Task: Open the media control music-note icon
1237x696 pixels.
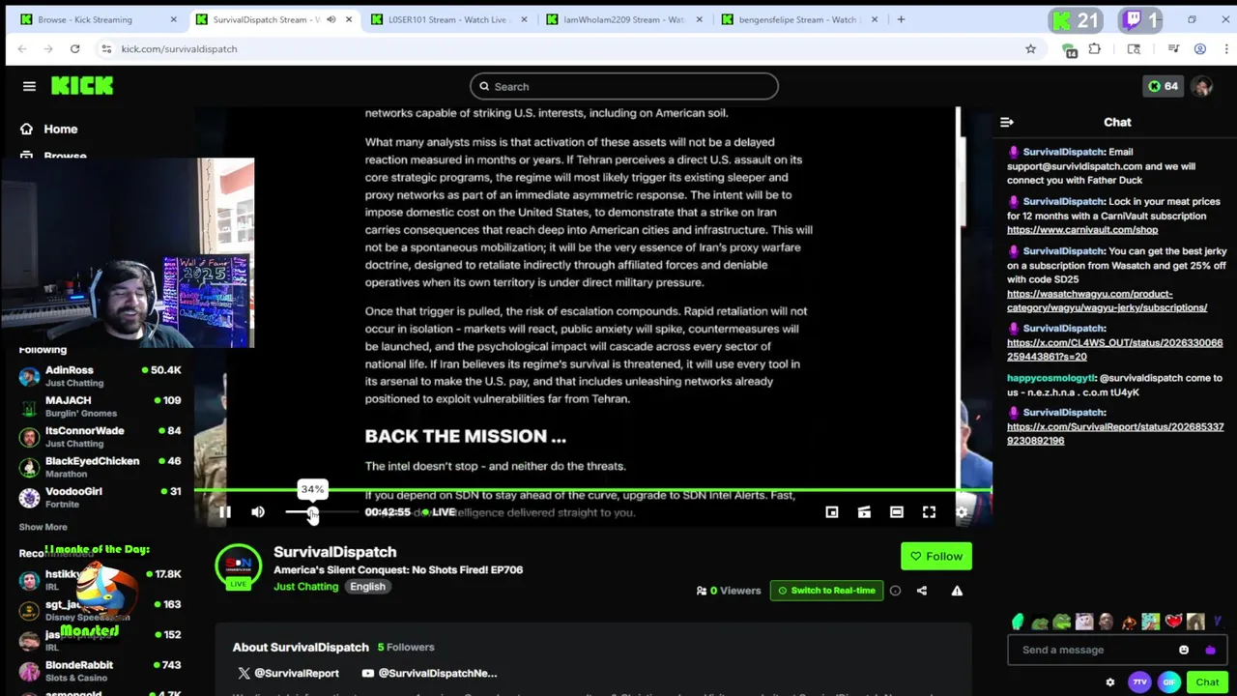Action: (x=1173, y=48)
